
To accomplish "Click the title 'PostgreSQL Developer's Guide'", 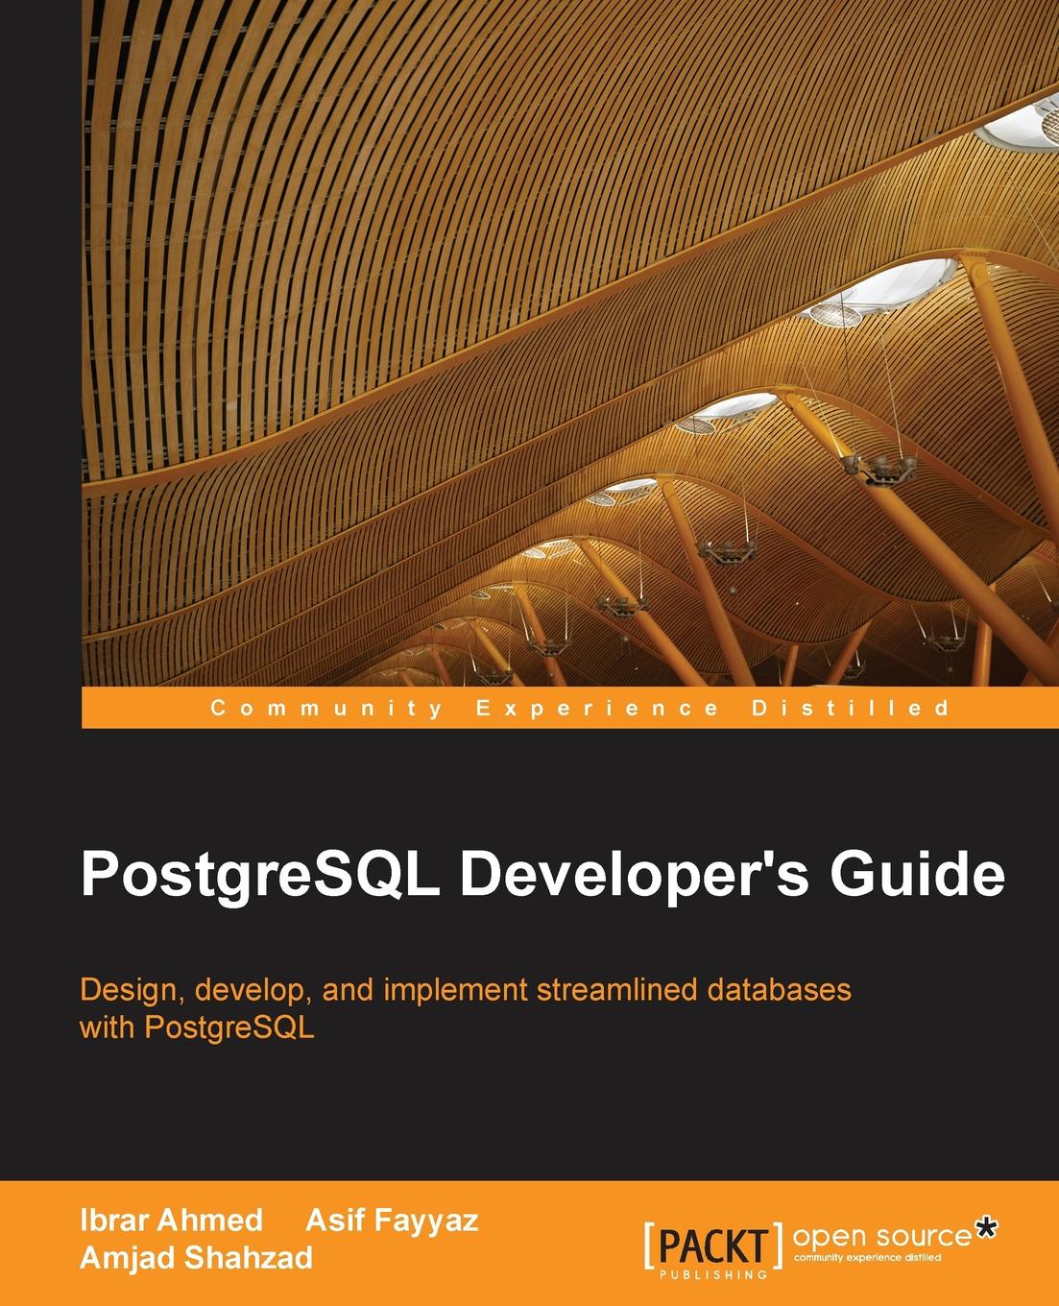I will click(x=542, y=876).
